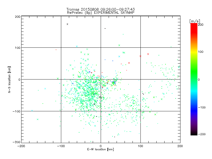This screenshot has height=159, width=212.
Task: Select the red X marker on the 100 km east gridline
Action: (140, 56)
